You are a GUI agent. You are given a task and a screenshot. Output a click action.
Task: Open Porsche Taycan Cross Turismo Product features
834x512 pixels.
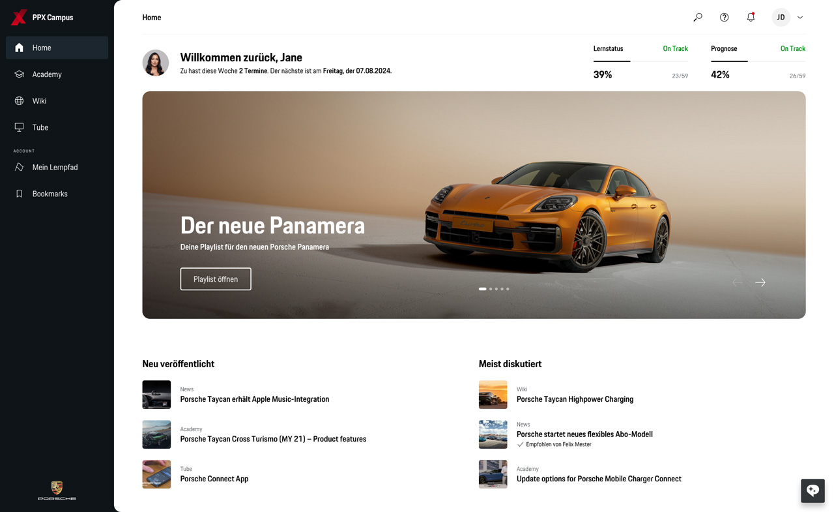(273, 439)
